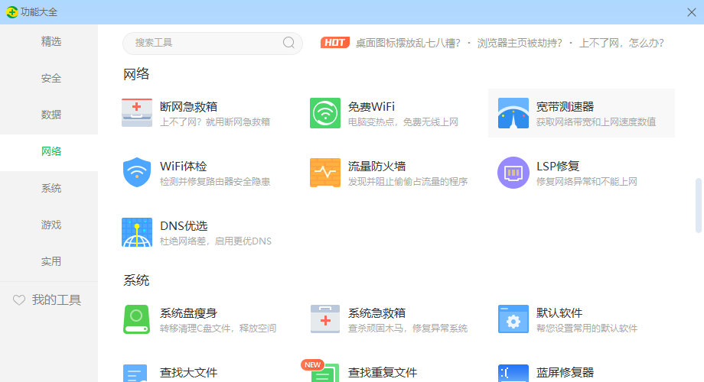The image size is (704, 382).
Task: Open the orange 流量防火墙 icon
Action: 325,173
